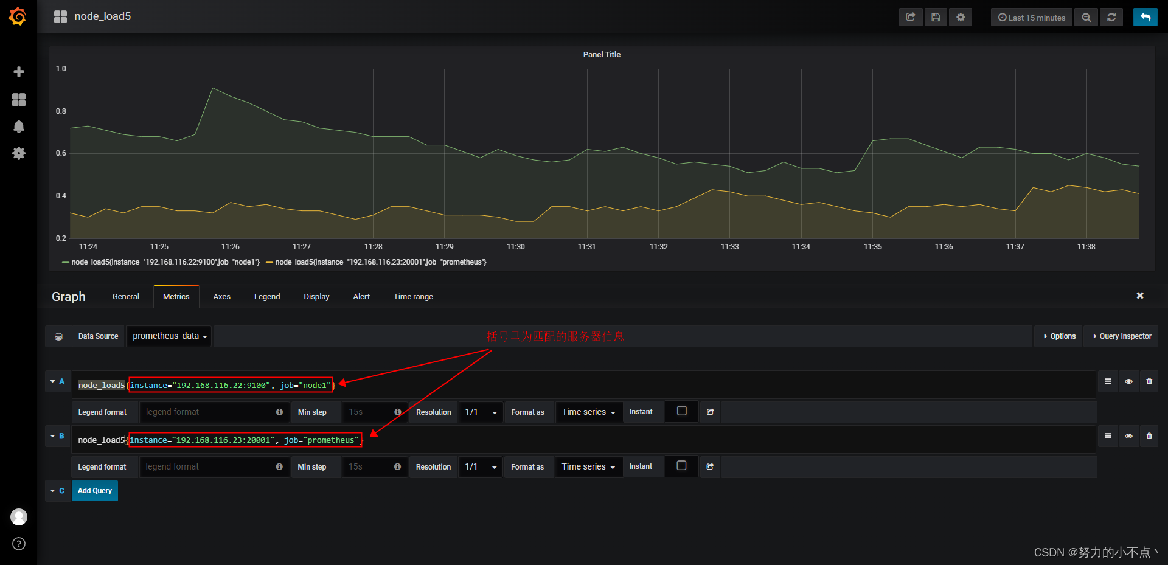Open query A options via hamburger icon
This screenshot has height=565, width=1168.
point(1108,381)
